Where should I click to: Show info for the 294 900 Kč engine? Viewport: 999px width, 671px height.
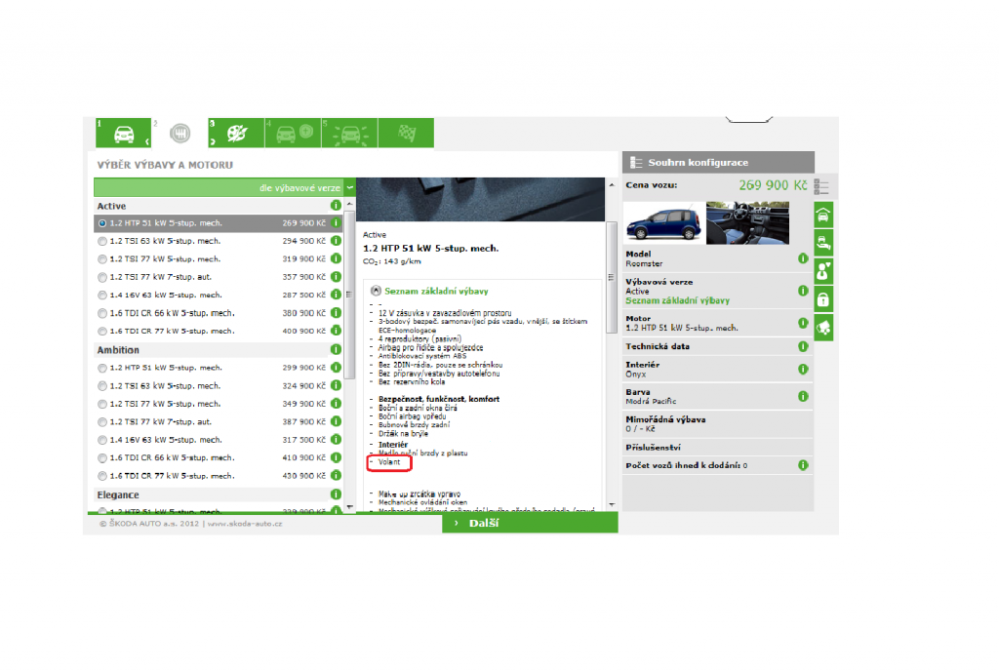pos(336,241)
